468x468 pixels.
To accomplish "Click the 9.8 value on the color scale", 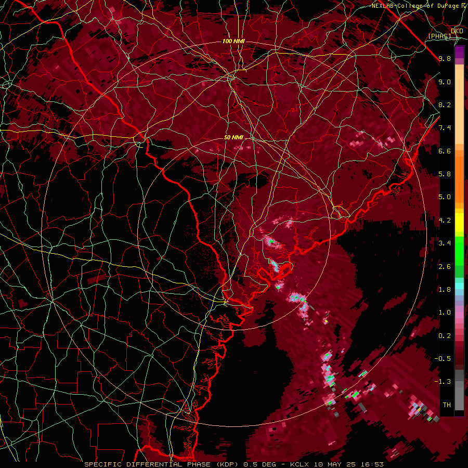I will [445, 58].
